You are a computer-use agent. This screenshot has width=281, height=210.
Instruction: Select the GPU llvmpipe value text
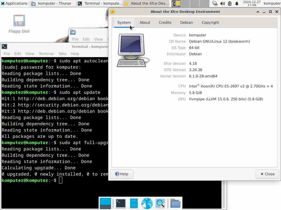click(x=226, y=99)
